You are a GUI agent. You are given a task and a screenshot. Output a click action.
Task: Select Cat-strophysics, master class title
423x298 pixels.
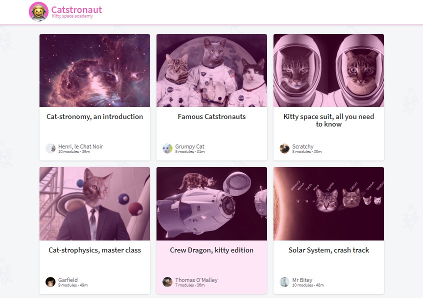(x=94, y=250)
